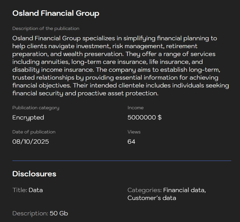
Task: Click the horizontal divider above Disclosures
Action: (122, 161)
